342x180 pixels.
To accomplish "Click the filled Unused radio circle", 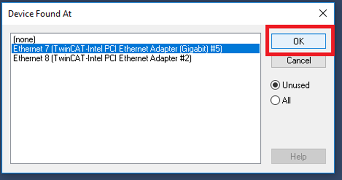I will click(275, 85).
